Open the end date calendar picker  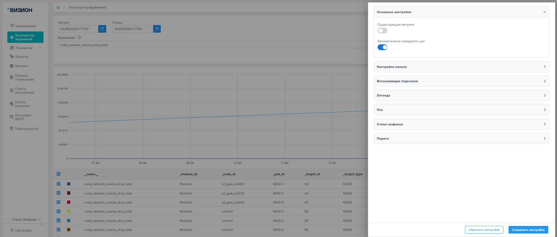point(157,29)
